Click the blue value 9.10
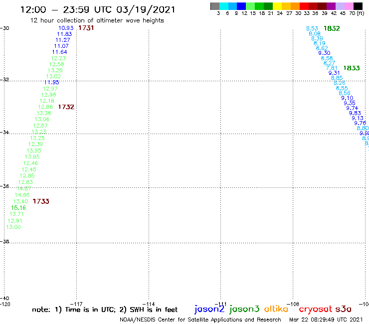 click(347, 98)
